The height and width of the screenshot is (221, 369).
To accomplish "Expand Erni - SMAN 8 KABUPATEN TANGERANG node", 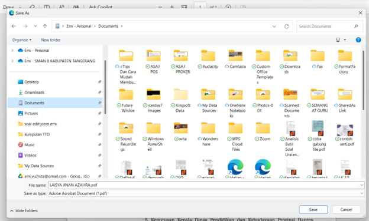I will pos(12,61).
